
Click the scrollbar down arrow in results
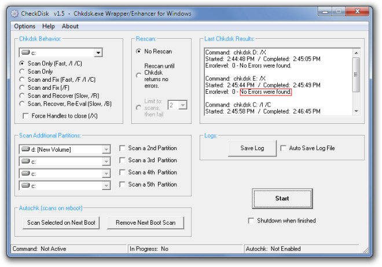[x=356, y=111]
